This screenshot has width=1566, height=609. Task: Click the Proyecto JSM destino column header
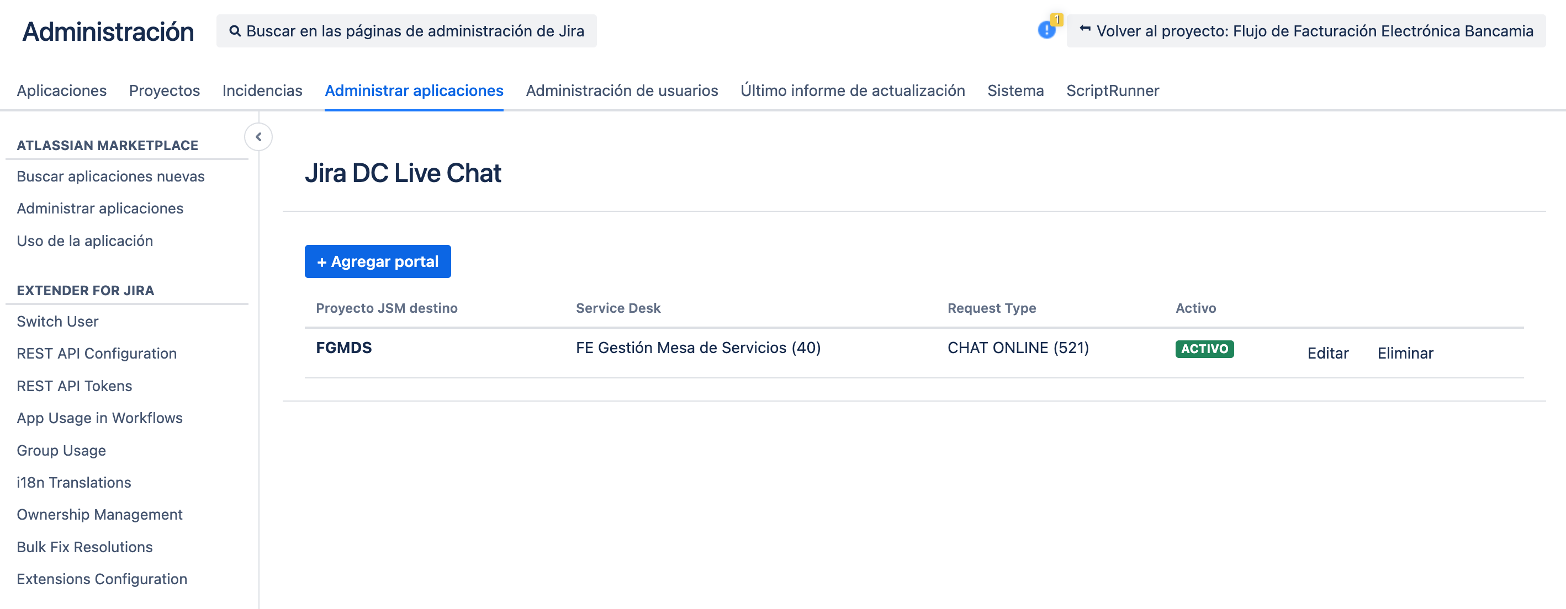click(x=386, y=308)
